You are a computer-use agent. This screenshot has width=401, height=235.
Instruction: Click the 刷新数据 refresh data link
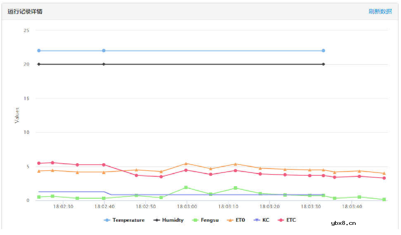pyautogui.click(x=380, y=11)
